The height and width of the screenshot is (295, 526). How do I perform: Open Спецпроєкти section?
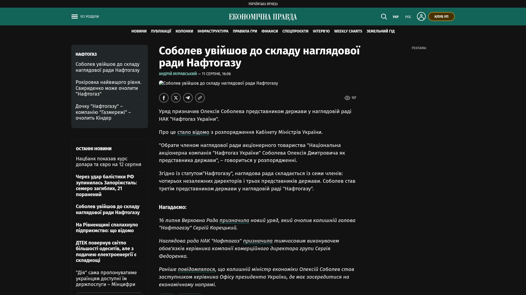tap(295, 31)
